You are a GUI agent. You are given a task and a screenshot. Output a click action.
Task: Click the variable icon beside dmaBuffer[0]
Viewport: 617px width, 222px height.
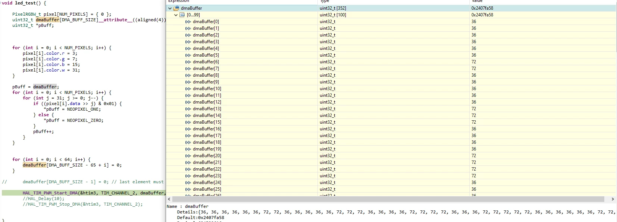(188, 22)
